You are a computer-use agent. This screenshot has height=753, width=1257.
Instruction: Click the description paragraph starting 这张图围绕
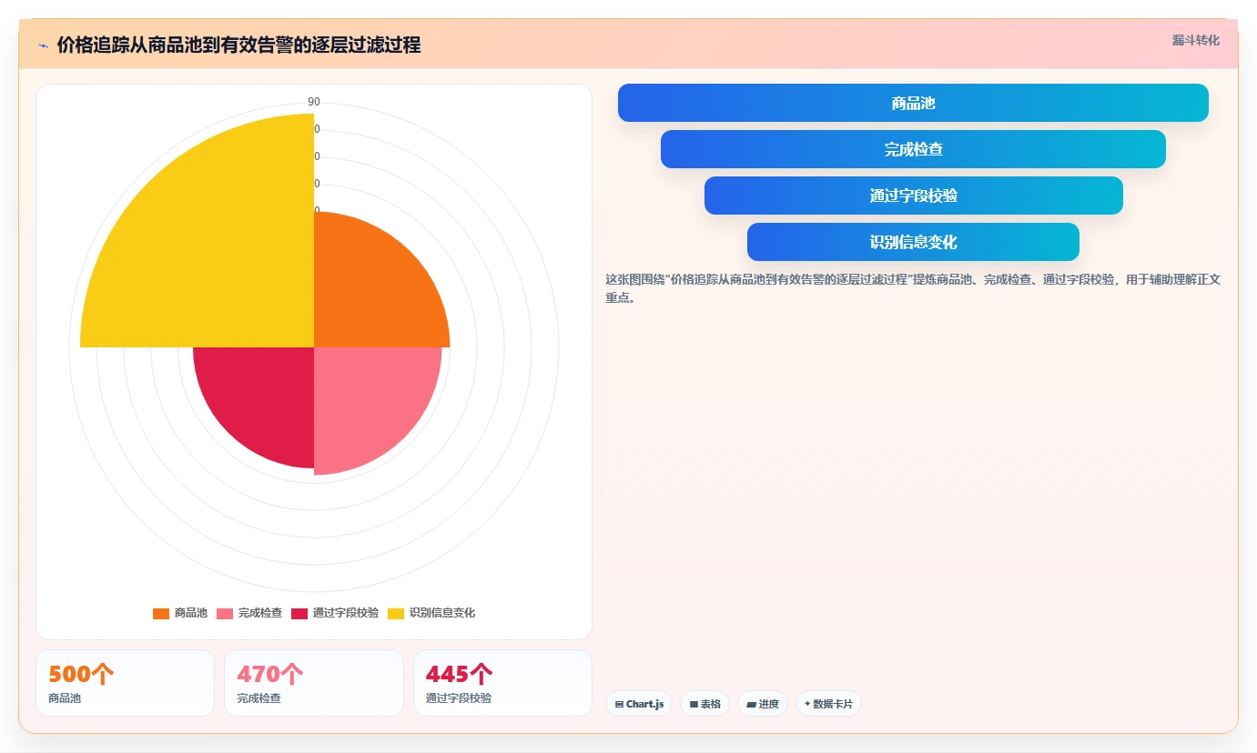pos(913,288)
